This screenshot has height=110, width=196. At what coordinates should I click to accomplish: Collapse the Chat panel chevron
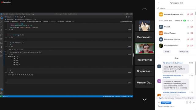[x=159, y=58]
